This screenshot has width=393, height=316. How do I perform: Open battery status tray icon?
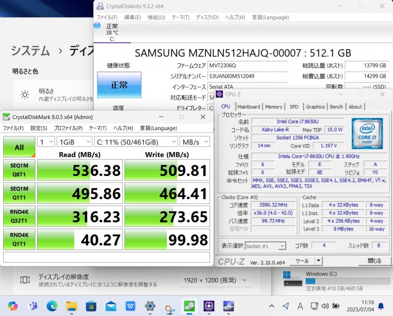click(x=336, y=306)
